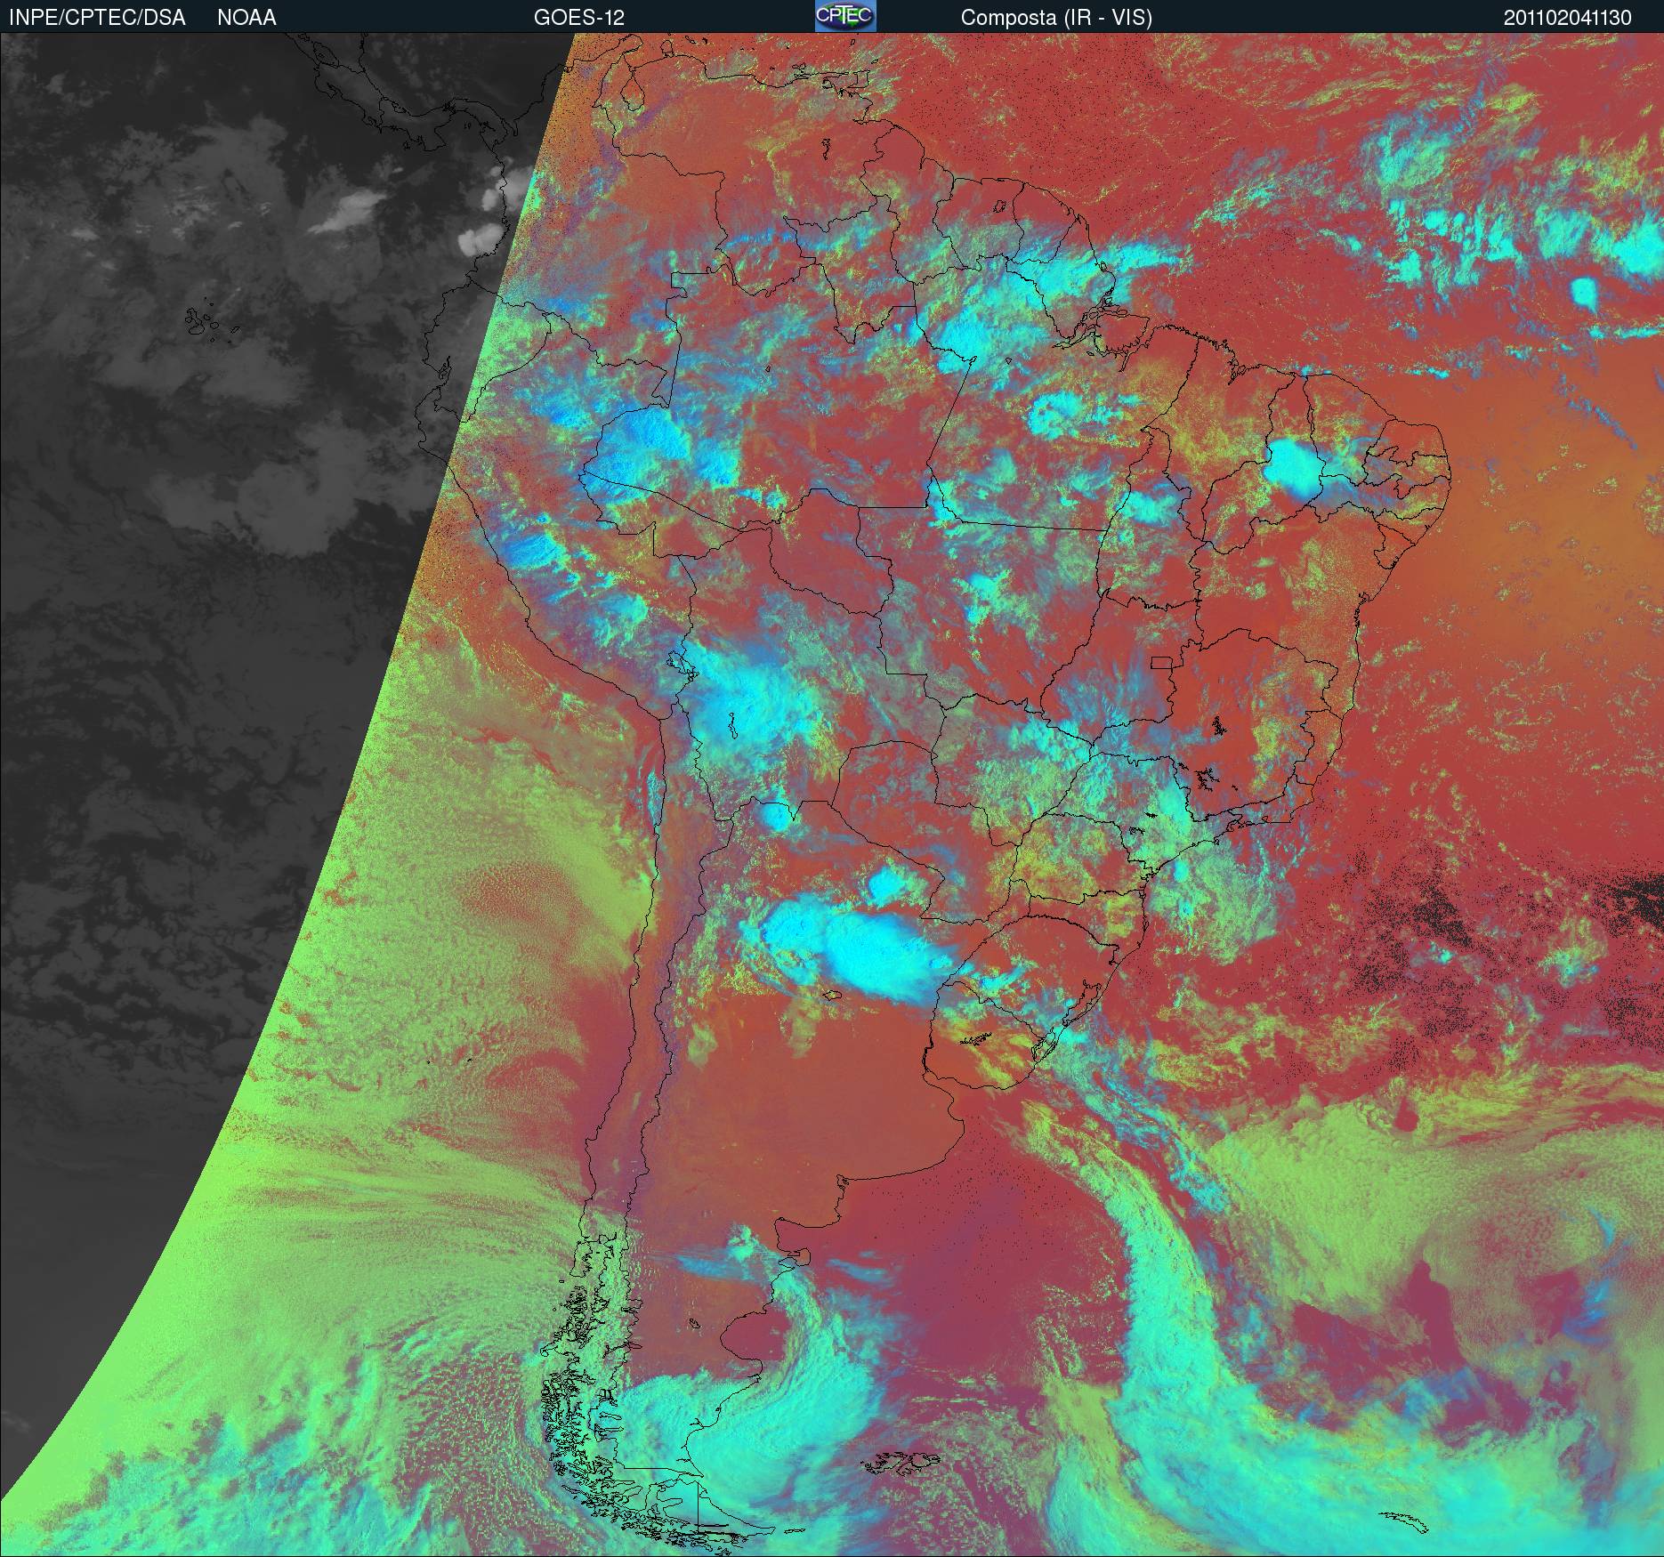Click the NOAA label in header
Screen dimensions: 1664x1557
(x=246, y=18)
